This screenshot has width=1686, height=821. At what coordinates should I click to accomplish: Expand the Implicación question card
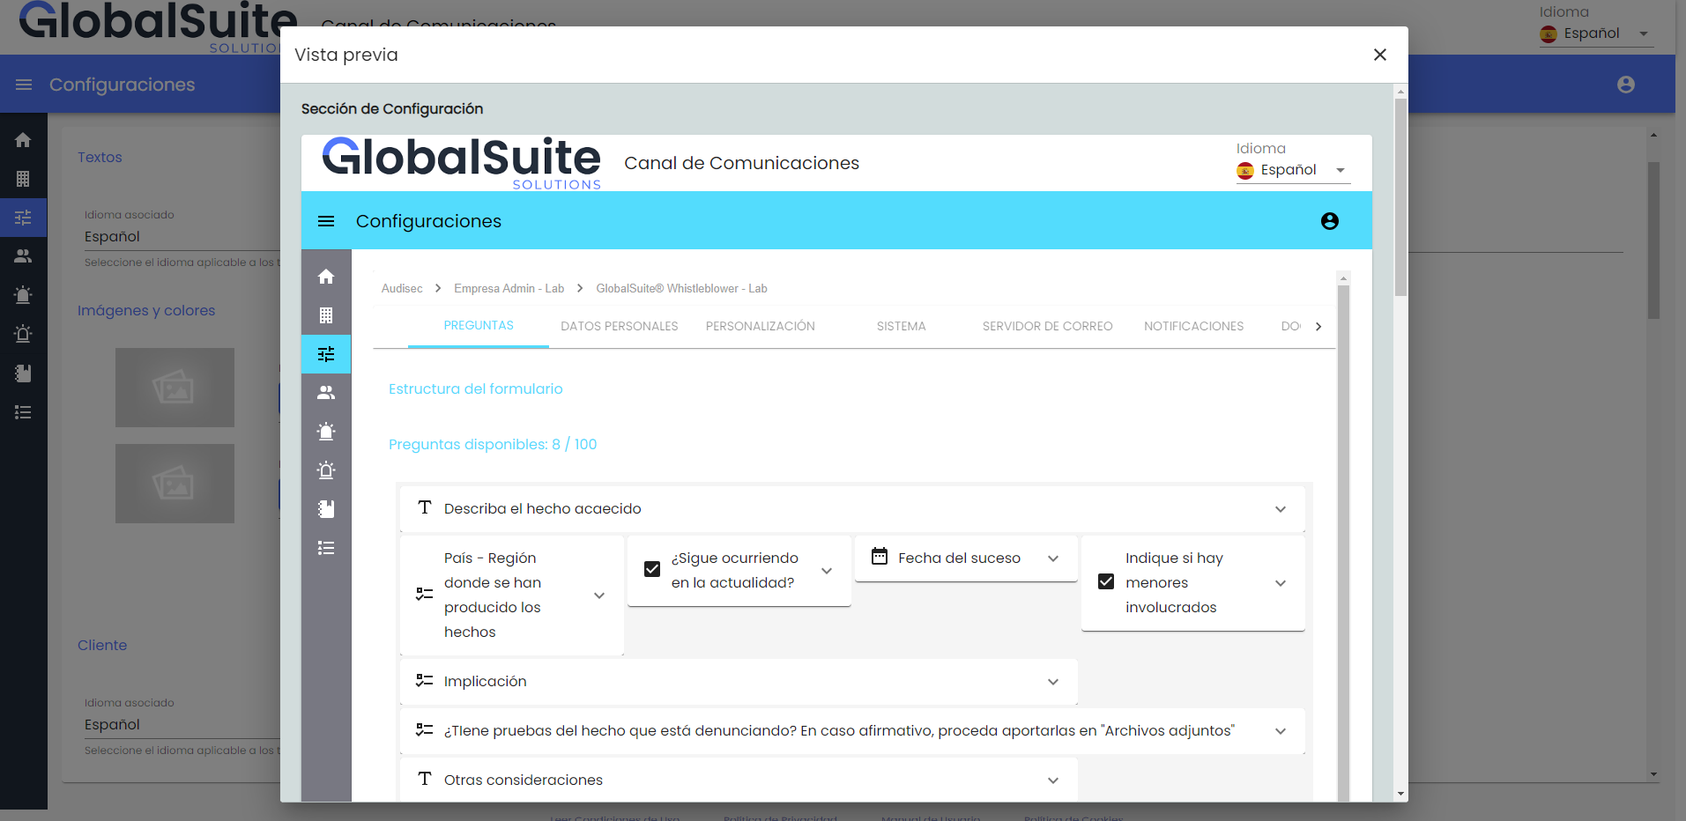tap(1052, 682)
